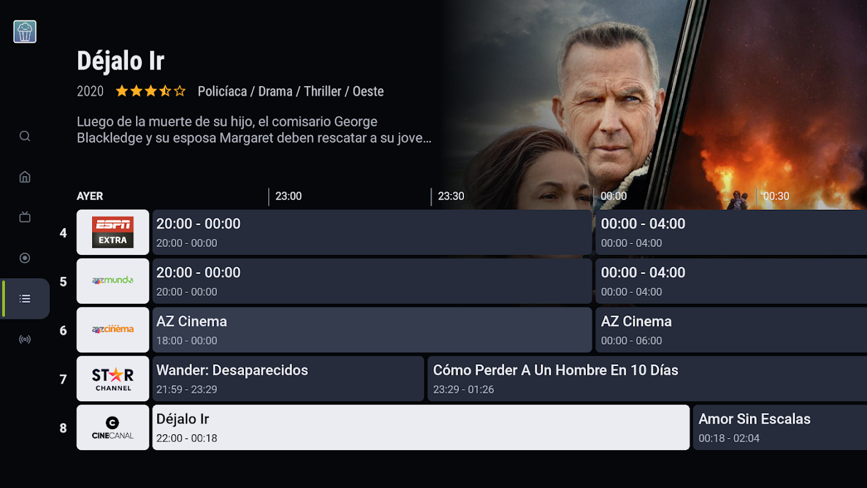Open the live TV icon in sidebar
The image size is (867, 488).
point(25,217)
